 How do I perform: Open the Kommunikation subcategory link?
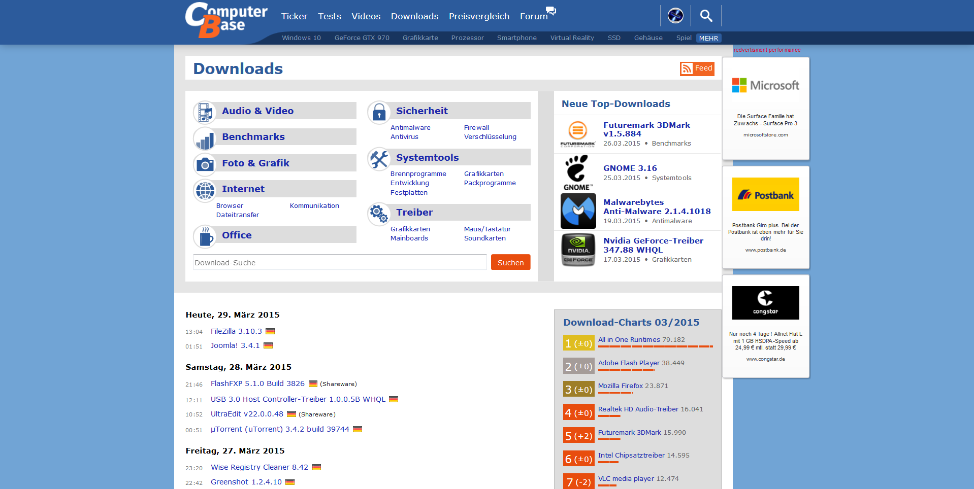tap(314, 206)
